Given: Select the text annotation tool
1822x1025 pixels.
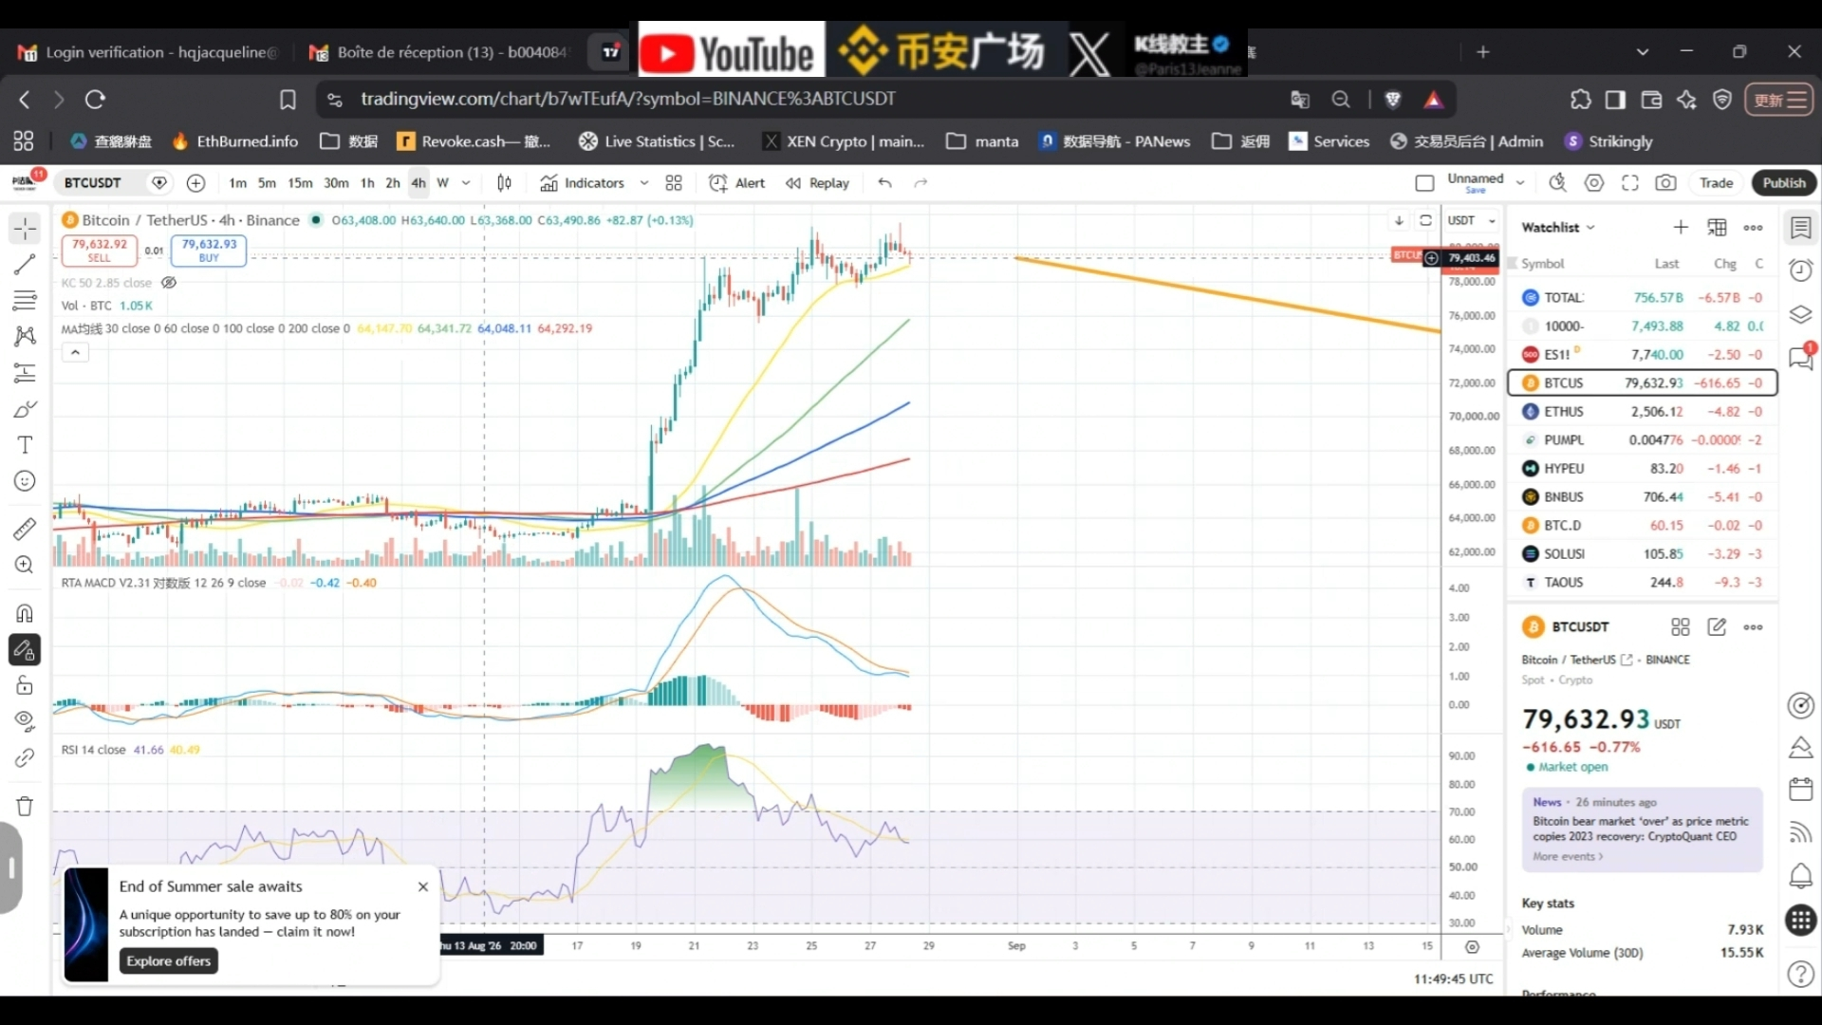Looking at the screenshot, I should 25,445.
